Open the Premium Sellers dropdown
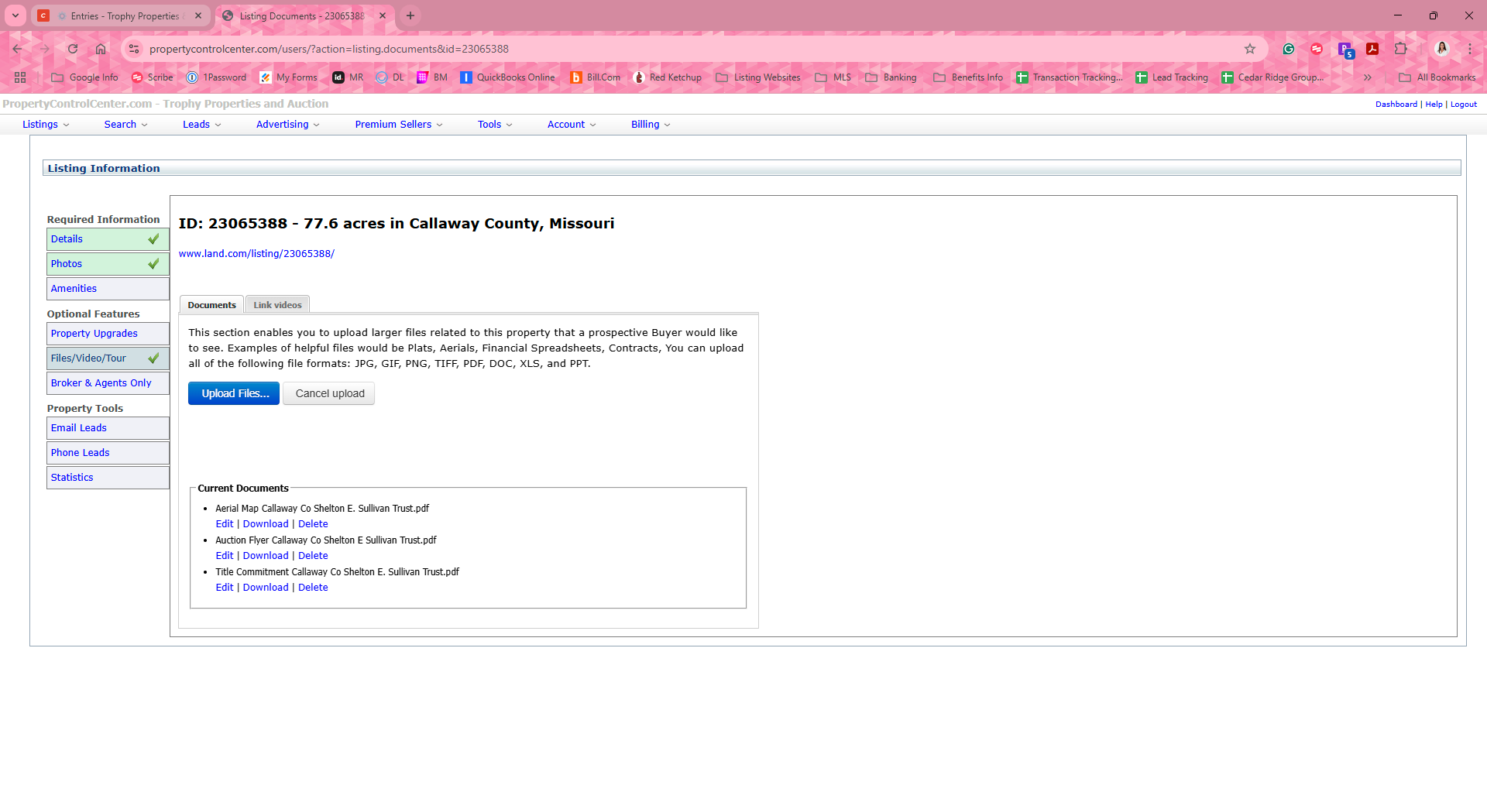Image resolution: width=1487 pixels, height=799 pixels. pyautogui.click(x=398, y=125)
